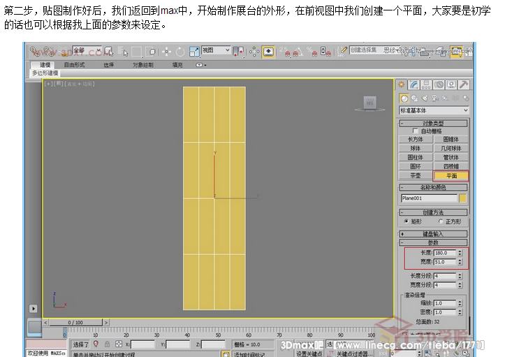The height and width of the screenshot is (357, 505).
Task: Click the isolate selection bulb icon
Action: point(96,344)
